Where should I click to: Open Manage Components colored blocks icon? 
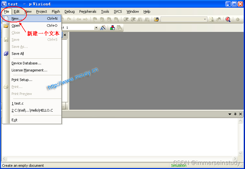[112, 28]
